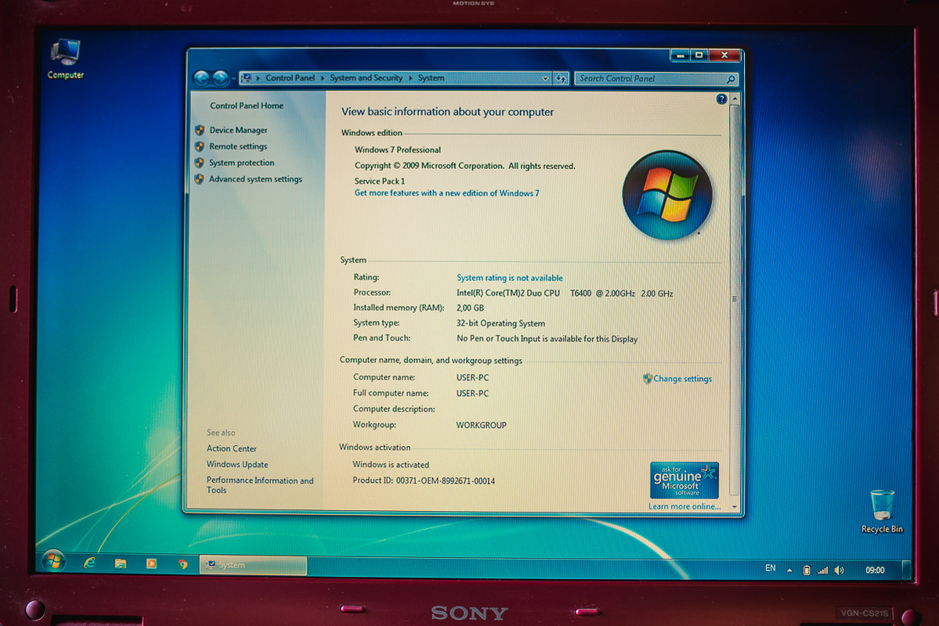Select the System taskbar button
Image resolution: width=939 pixels, height=626 pixels.
tap(253, 565)
